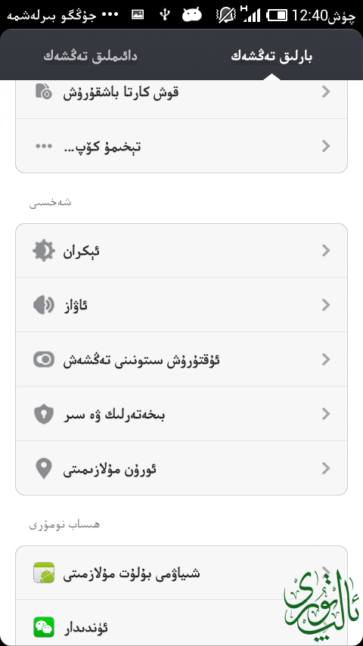Screen dimensions: 363x646
Task: Open the Xiaomi Cloud service row label
Action: [132, 573]
